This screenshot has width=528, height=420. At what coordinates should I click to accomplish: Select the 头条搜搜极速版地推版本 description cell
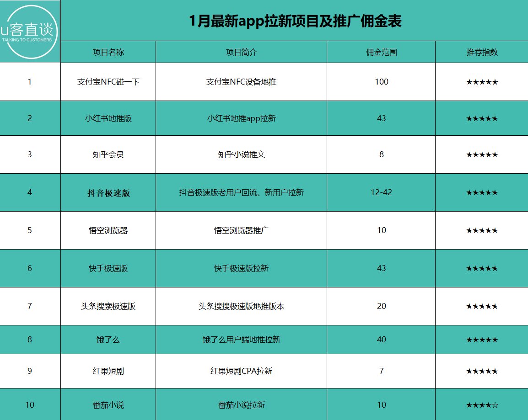coord(241,306)
